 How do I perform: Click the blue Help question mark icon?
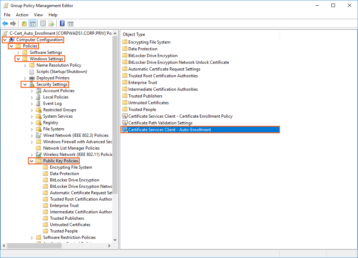pyautogui.click(x=62, y=24)
